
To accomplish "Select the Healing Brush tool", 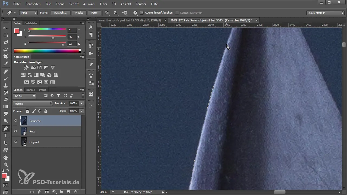I will 6,71.
